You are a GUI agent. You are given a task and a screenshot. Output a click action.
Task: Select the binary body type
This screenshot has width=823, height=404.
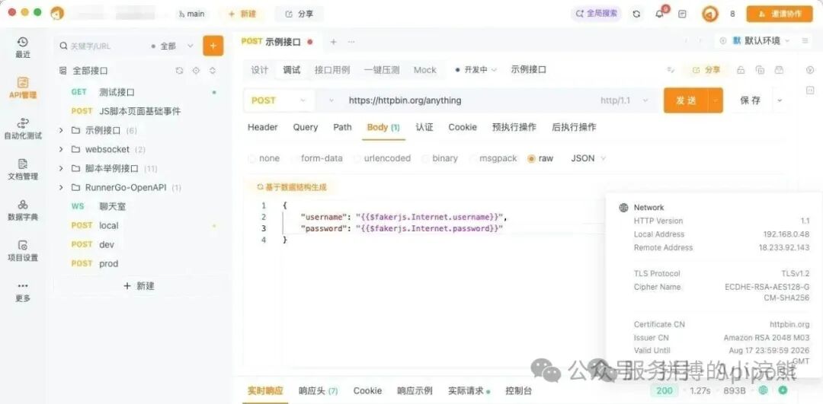click(x=440, y=158)
